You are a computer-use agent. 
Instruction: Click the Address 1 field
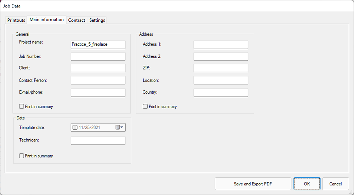point(221,45)
